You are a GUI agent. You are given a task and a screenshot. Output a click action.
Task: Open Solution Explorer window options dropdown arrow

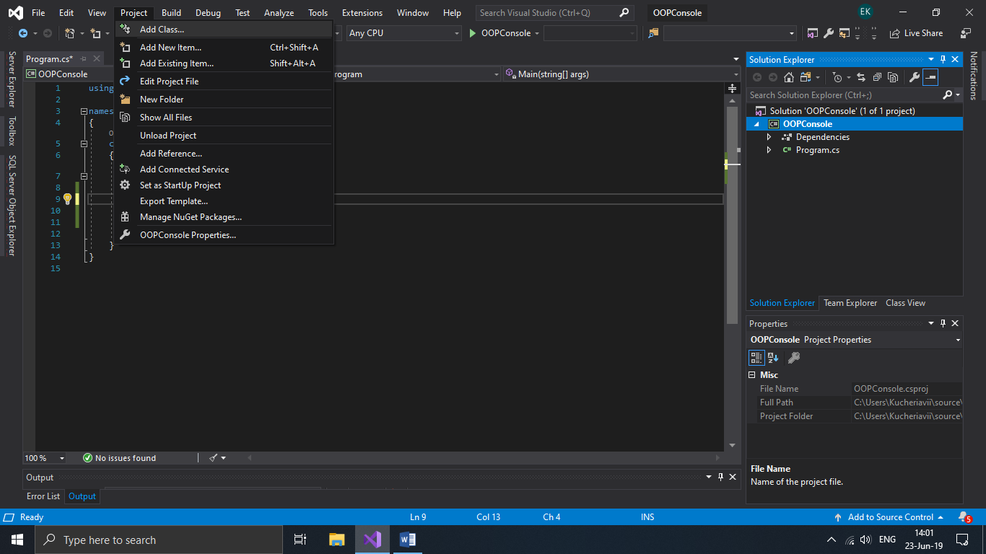click(931, 59)
